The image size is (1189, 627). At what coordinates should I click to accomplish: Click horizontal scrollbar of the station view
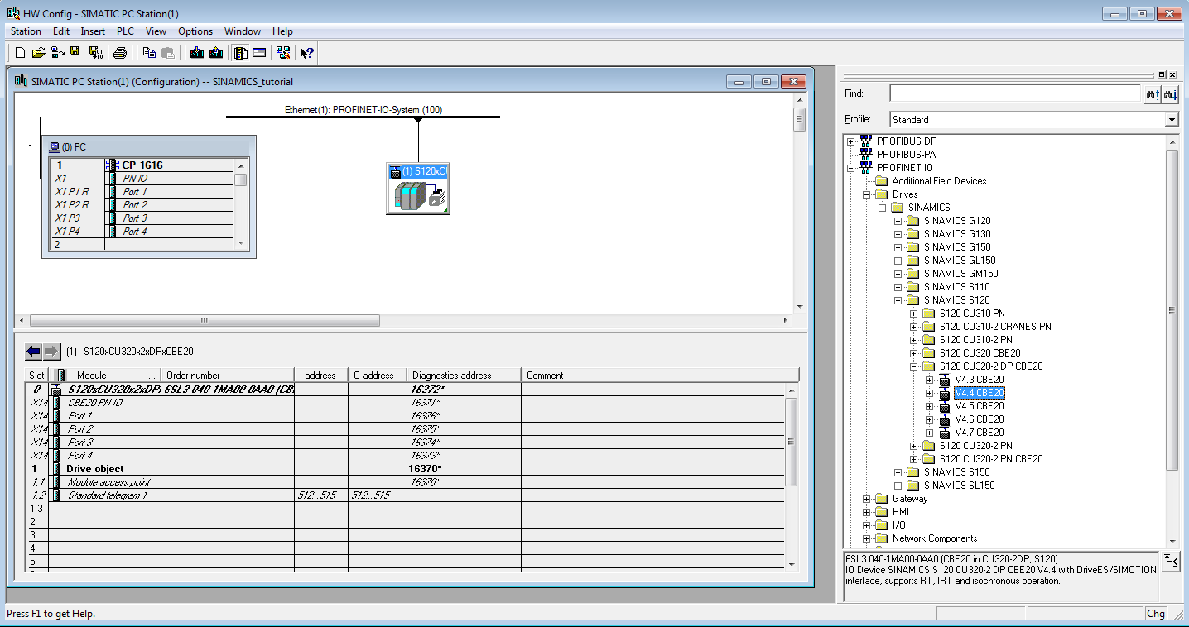coord(205,320)
